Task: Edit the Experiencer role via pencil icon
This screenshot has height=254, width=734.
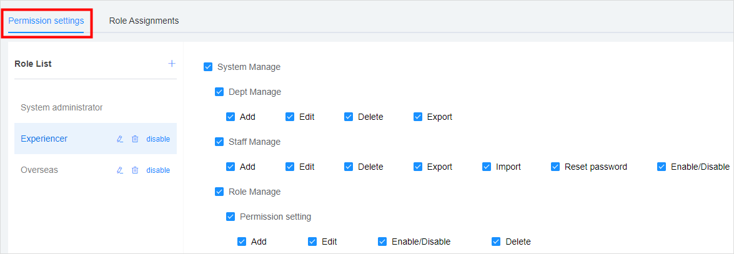Action: pos(120,139)
